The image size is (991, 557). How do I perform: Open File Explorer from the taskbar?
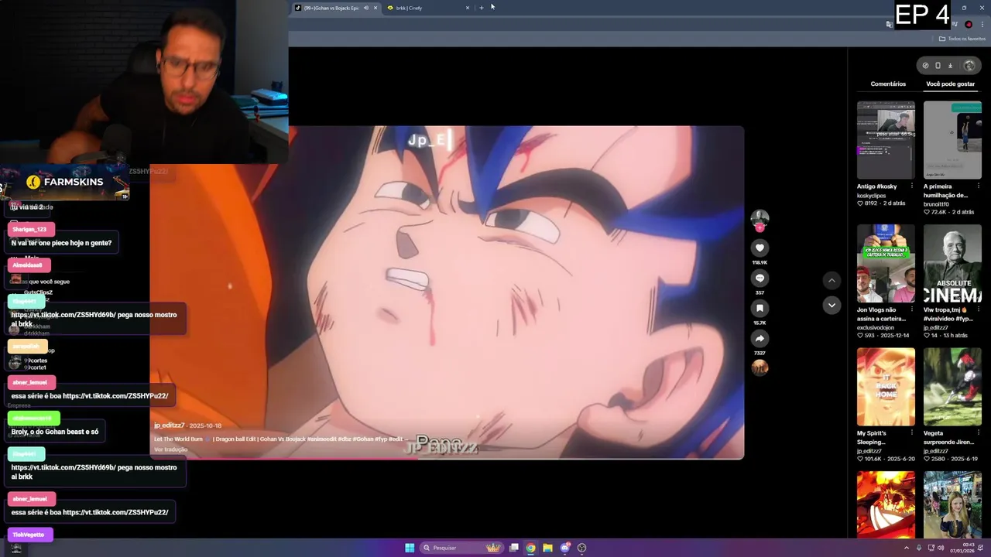pyautogui.click(x=547, y=548)
